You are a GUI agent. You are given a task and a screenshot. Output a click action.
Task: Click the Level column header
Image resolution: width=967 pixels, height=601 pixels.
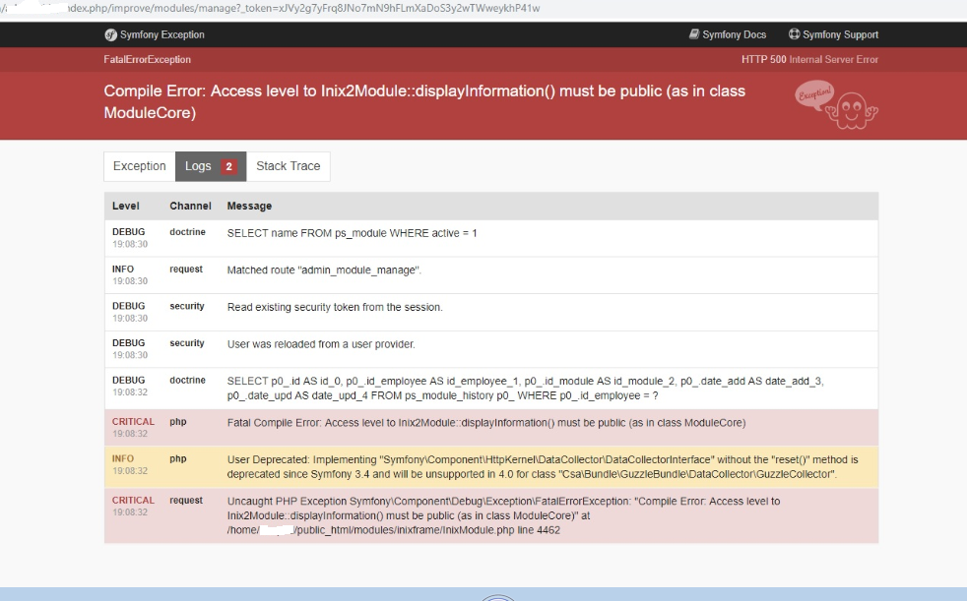tap(126, 207)
